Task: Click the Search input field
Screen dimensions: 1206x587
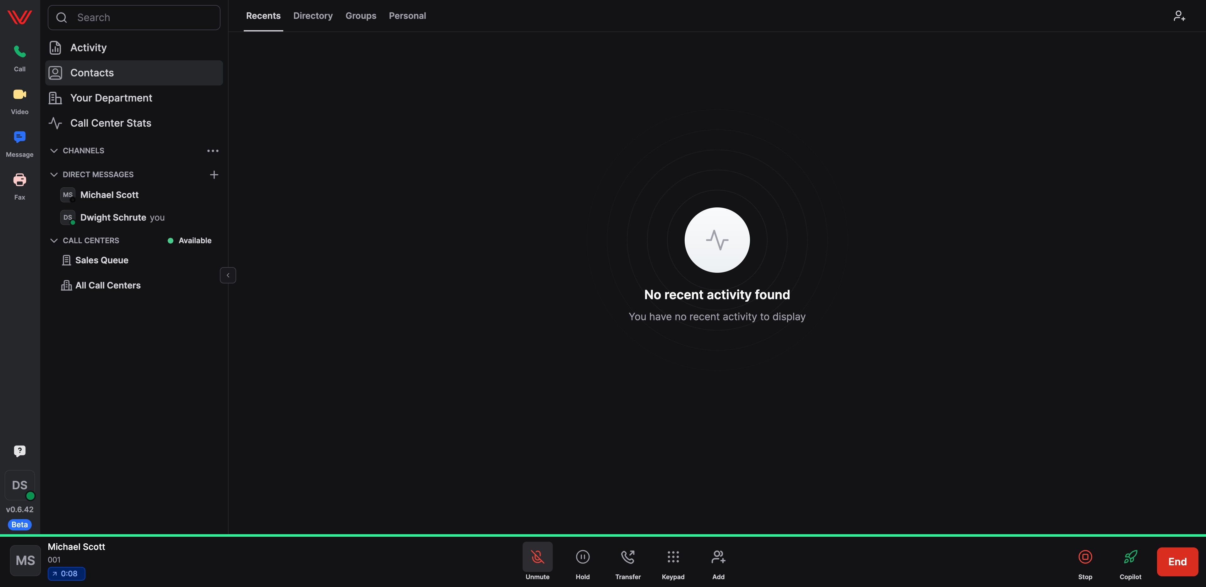Action: click(x=140, y=18)
